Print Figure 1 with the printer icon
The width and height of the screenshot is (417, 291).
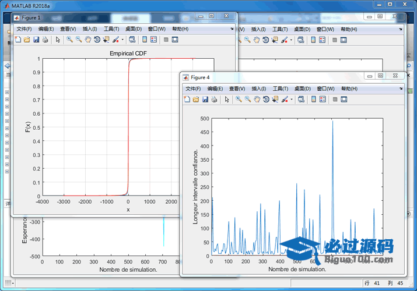pos(45,40)
